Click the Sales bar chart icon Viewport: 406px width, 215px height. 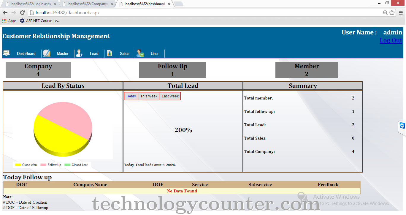[110, 53]
